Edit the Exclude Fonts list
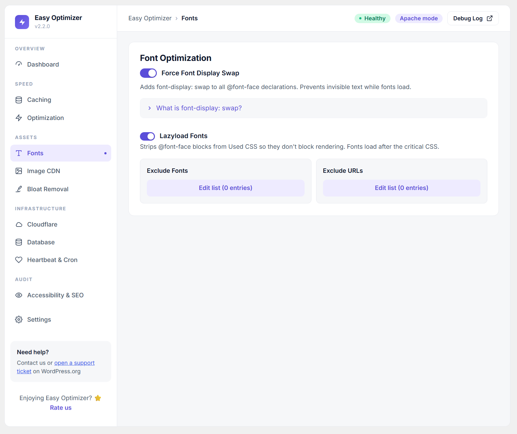Image resolution: width=517 pixels, height=434 pixels. coord(226,188)
